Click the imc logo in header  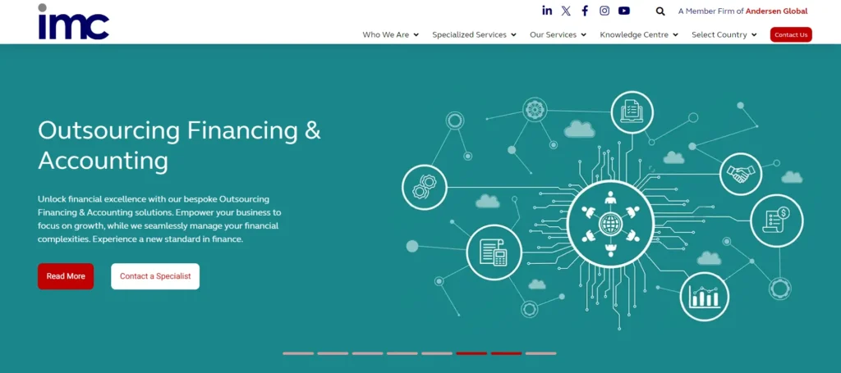(x=73, y=21)
